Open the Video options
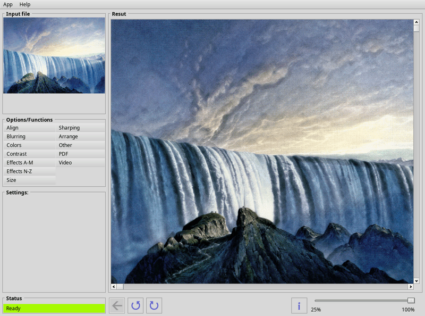 point(81,162)
